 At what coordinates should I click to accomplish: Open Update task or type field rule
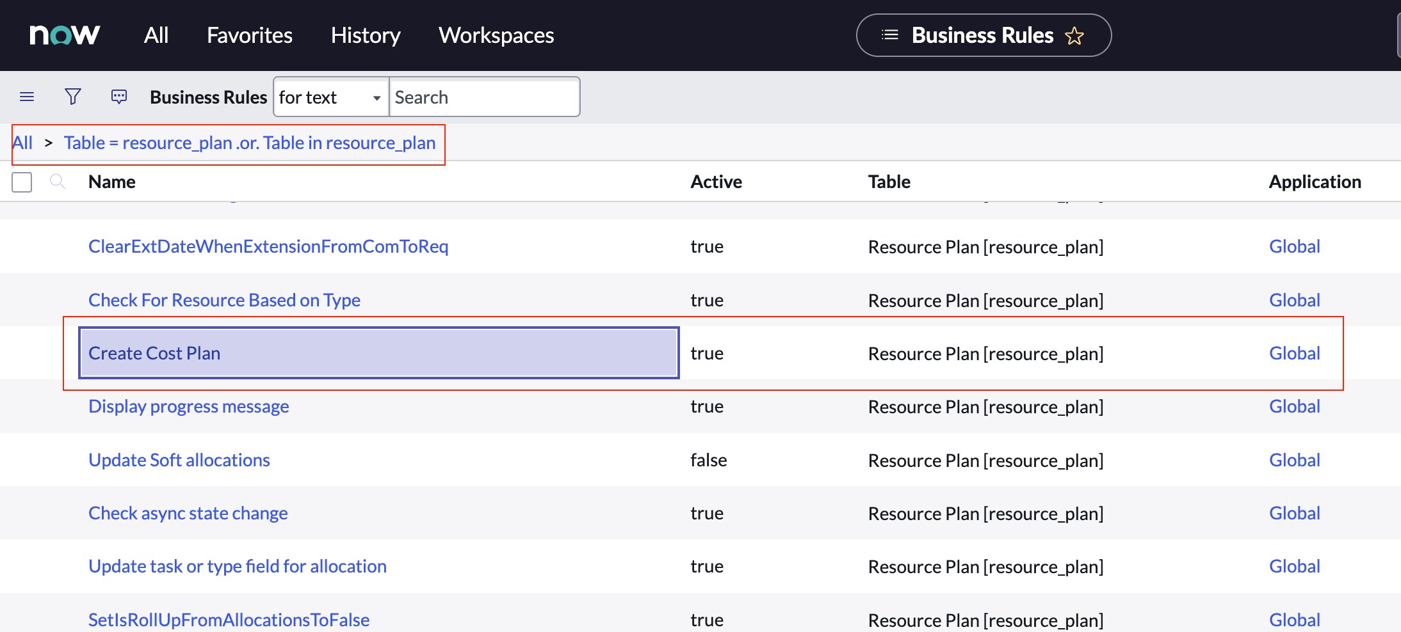[x=238, y=566]
